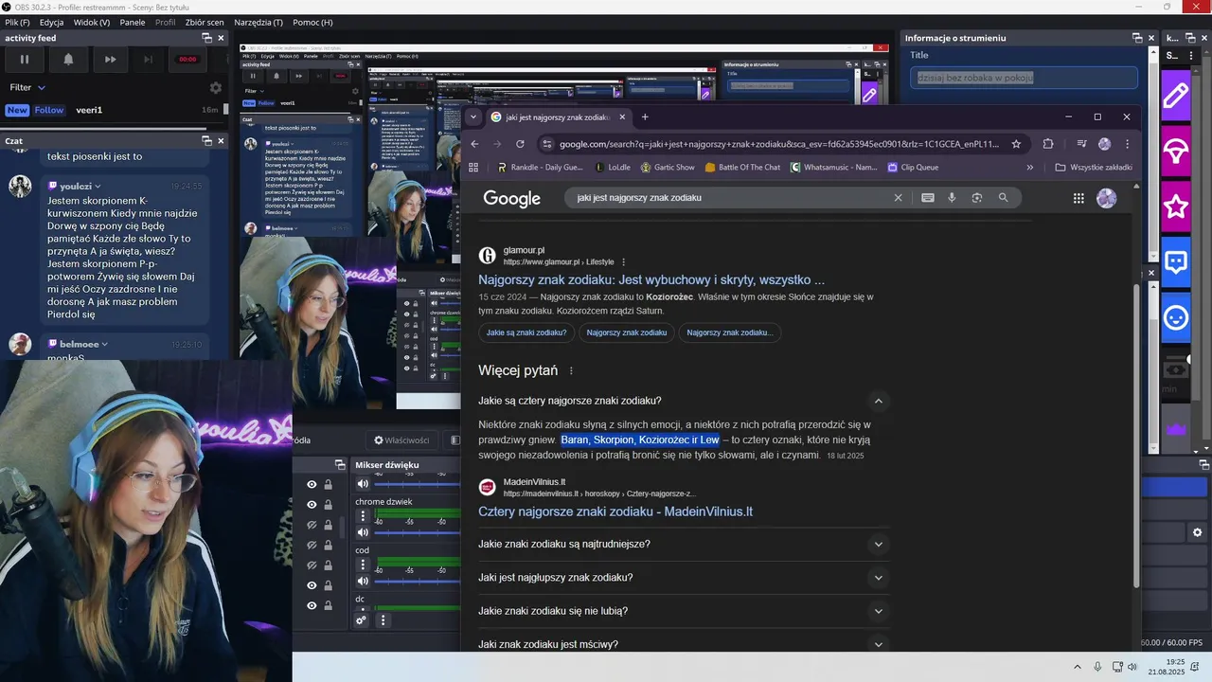The width and height of the screenshot is (1212, 682).
Task: Toggle lock on first source row
Action: (329, 484)
